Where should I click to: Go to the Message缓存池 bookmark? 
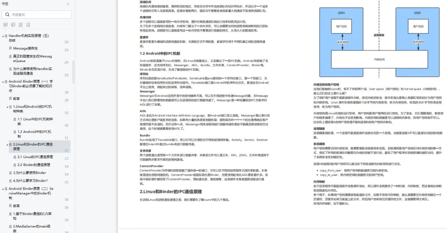pos(25,48)
